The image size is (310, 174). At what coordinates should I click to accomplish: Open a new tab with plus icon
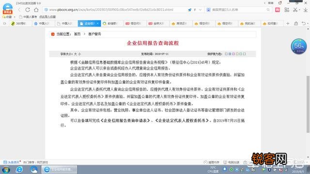coord(288,24)
